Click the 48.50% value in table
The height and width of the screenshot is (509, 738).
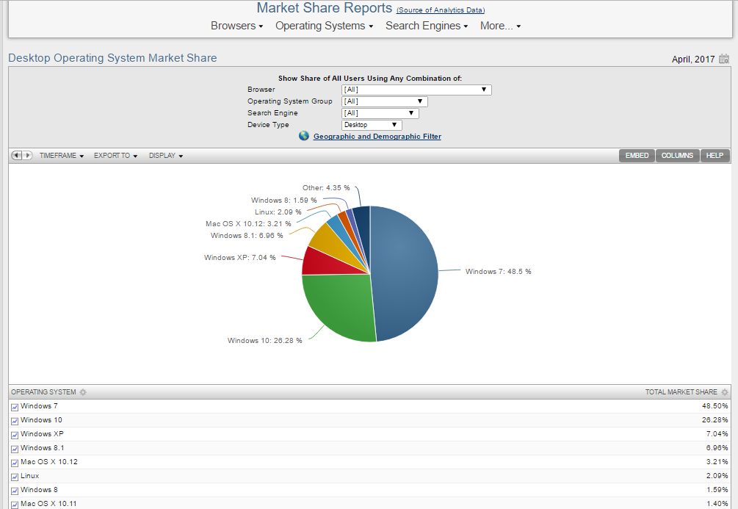click(715, 406)
